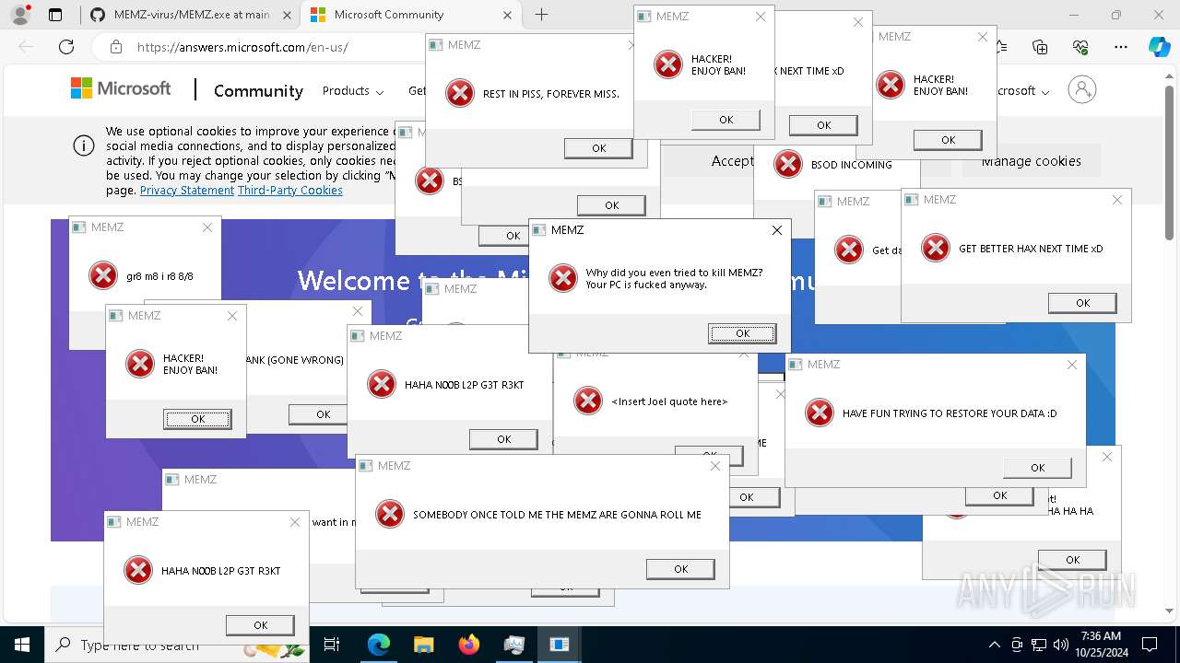This screenshot has width=1180, height=663.
Task: Launch Copilot from Edge toolbar
Action: point(1159,47)
